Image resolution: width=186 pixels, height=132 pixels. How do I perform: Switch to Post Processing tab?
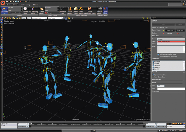pos(25,5)
